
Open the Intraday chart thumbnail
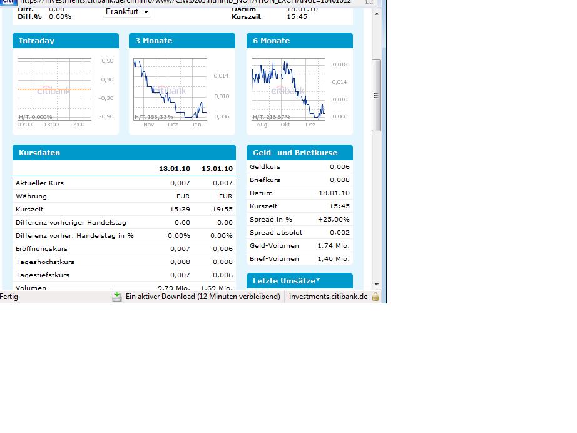54,89
